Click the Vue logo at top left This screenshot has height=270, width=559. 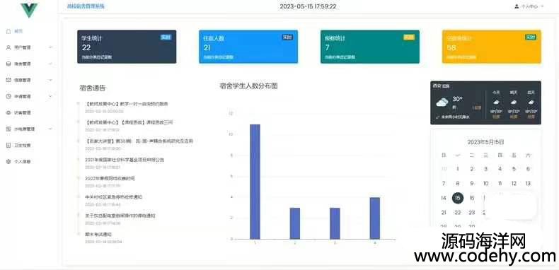(x=29, y=11)
